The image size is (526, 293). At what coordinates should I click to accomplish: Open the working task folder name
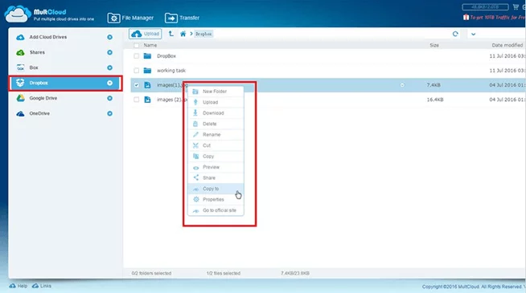(x=171, y=71)
